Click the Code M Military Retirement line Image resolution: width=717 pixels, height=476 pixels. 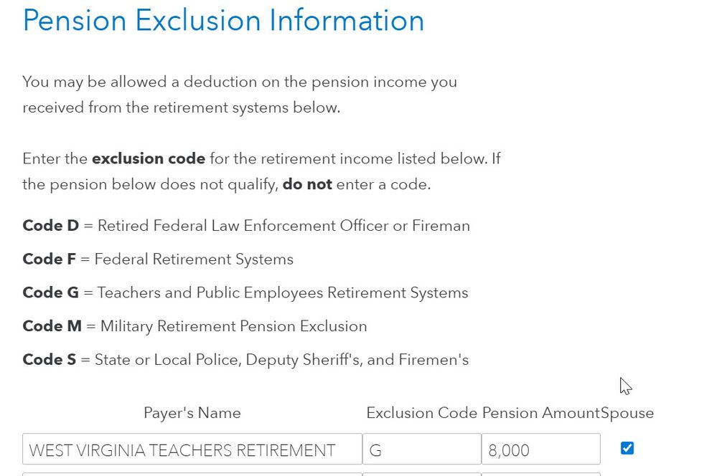click(195, 326)
